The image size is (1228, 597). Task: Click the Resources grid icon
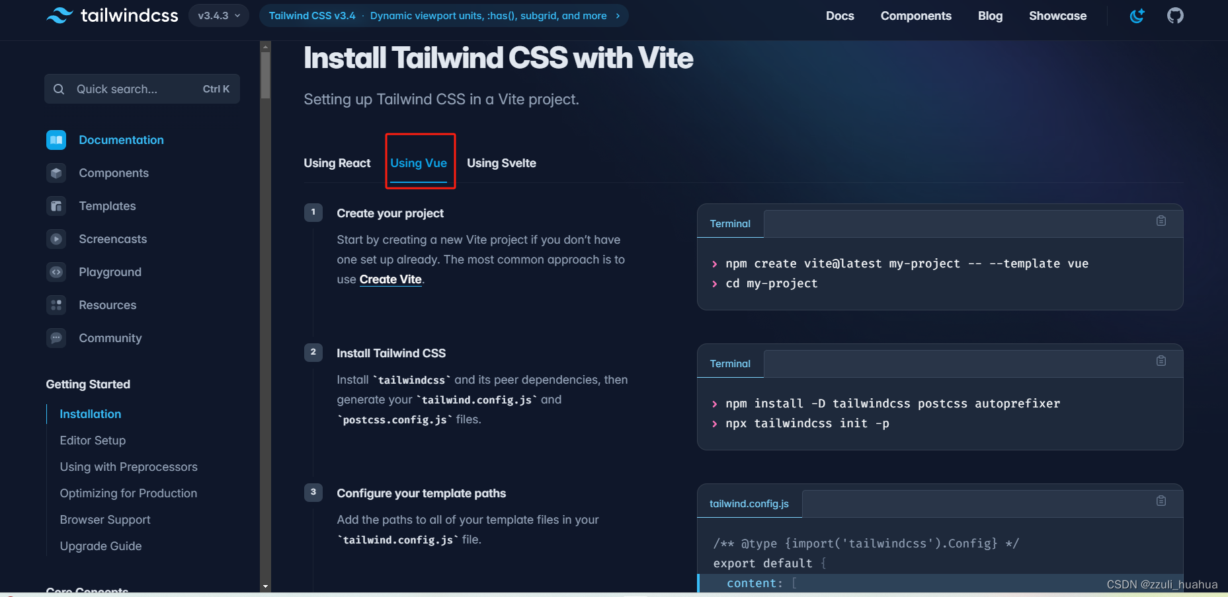click(x=56, y=305)
